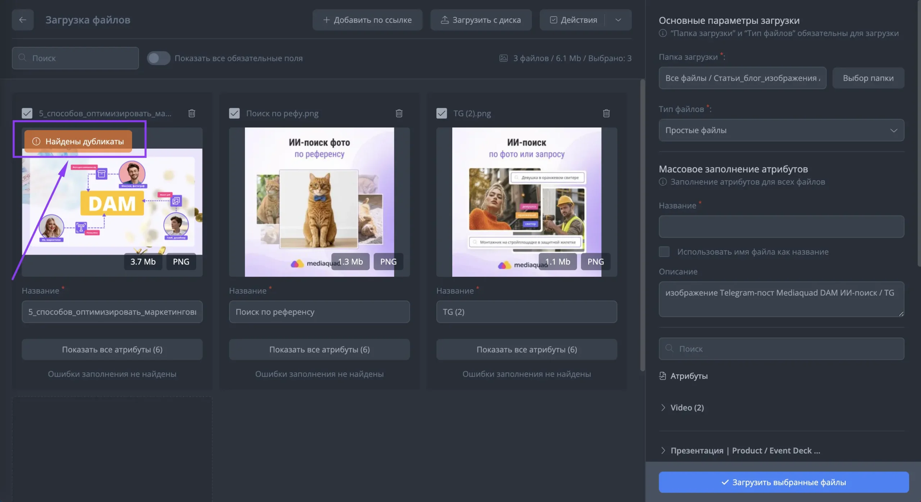Go back using the arrow icon

coord(23,20)
